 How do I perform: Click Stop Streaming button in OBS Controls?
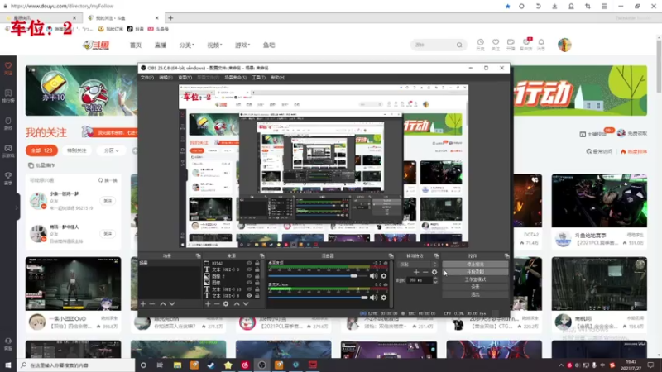pos(475,265)
